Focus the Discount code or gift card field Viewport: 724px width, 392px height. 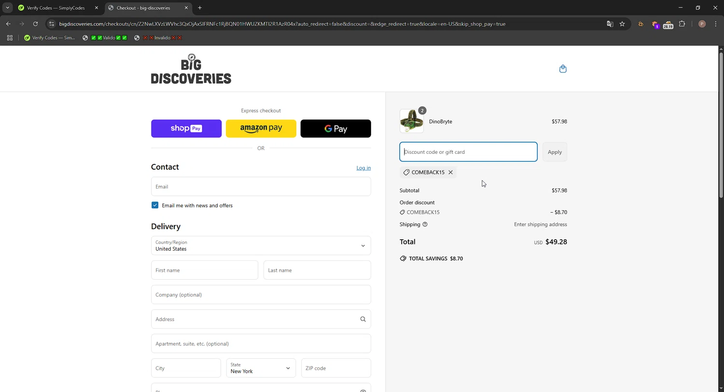pyautogui.click(x=468, y=152)
